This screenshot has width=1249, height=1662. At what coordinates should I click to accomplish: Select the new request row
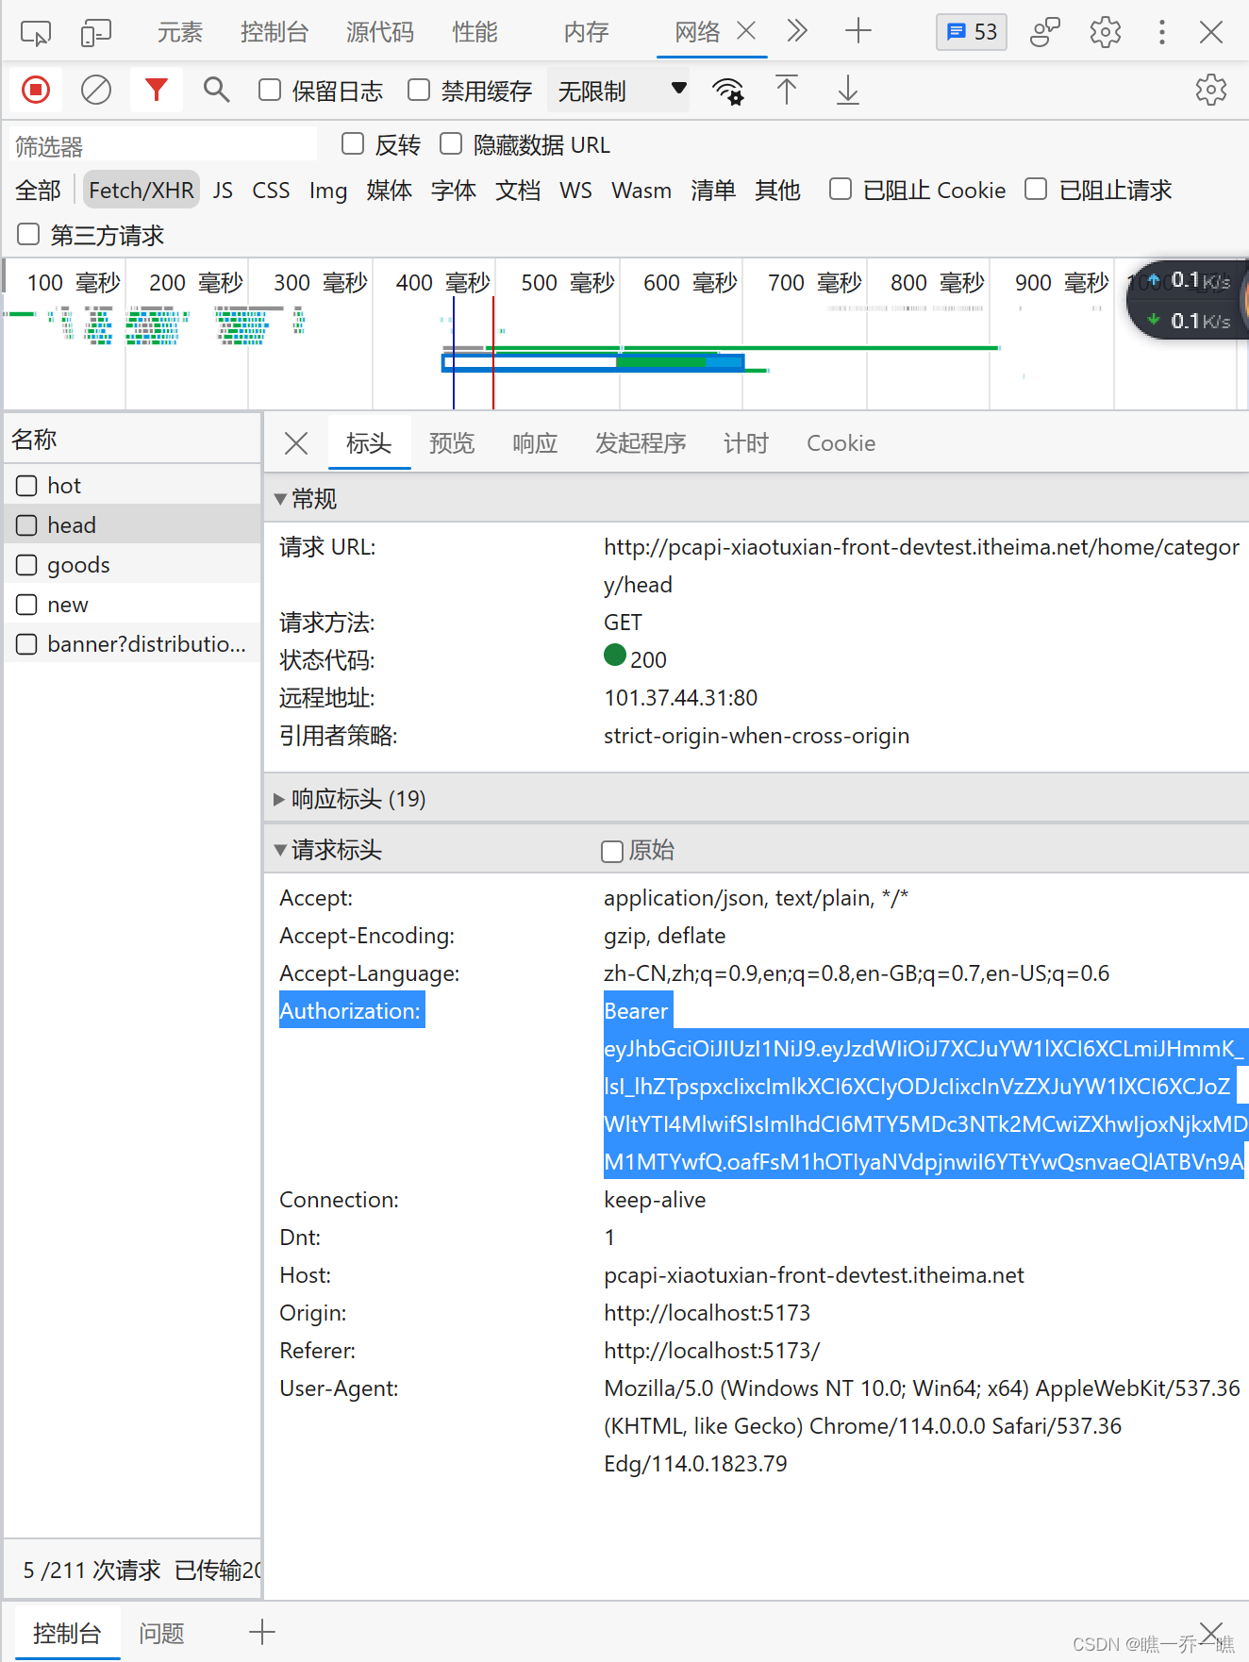[x=132, y=605]
